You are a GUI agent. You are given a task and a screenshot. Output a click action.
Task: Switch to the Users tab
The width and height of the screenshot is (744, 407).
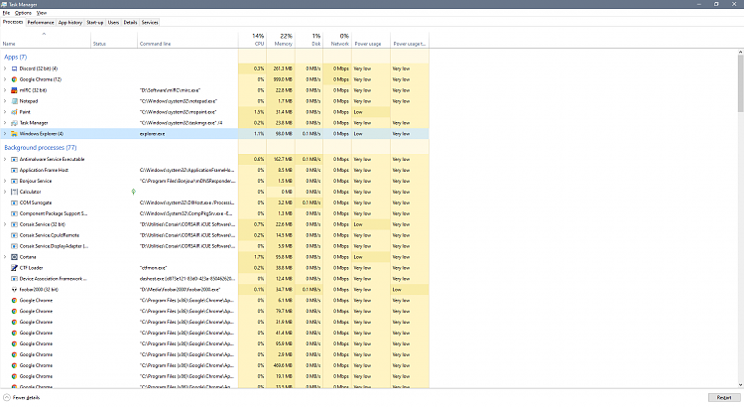click(113, 22)
